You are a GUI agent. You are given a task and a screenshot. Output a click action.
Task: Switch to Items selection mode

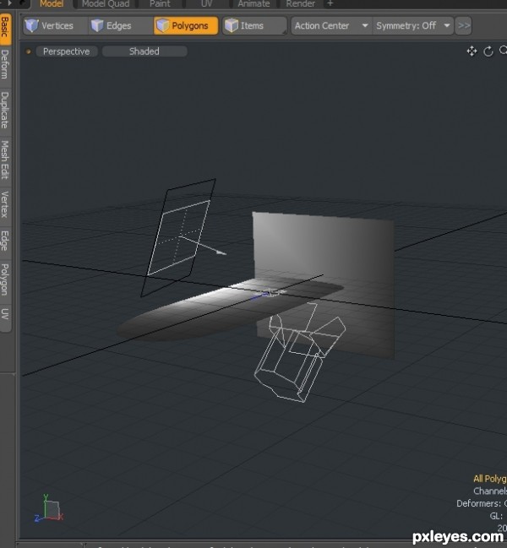point(254,25)
